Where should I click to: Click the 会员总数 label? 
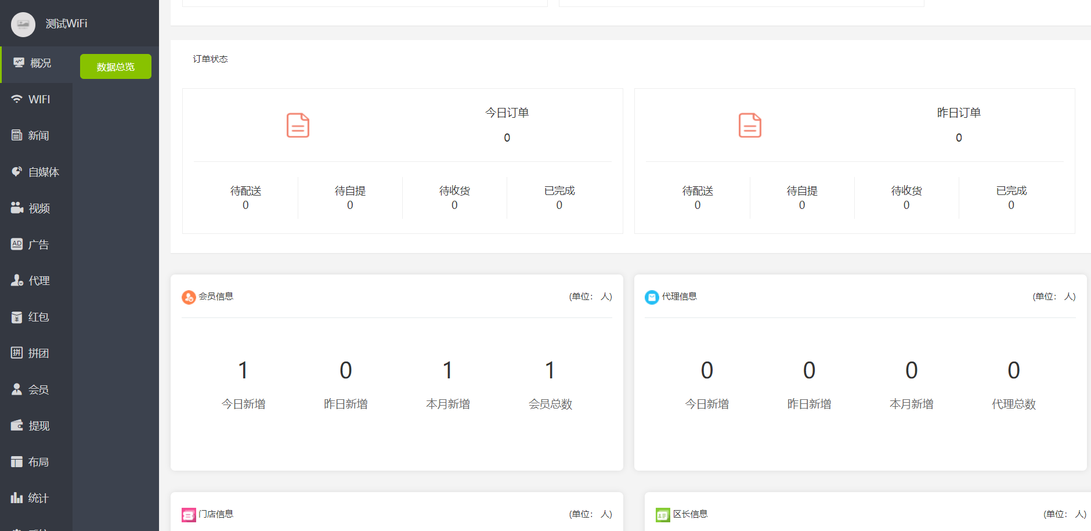[x=550, y=404]
